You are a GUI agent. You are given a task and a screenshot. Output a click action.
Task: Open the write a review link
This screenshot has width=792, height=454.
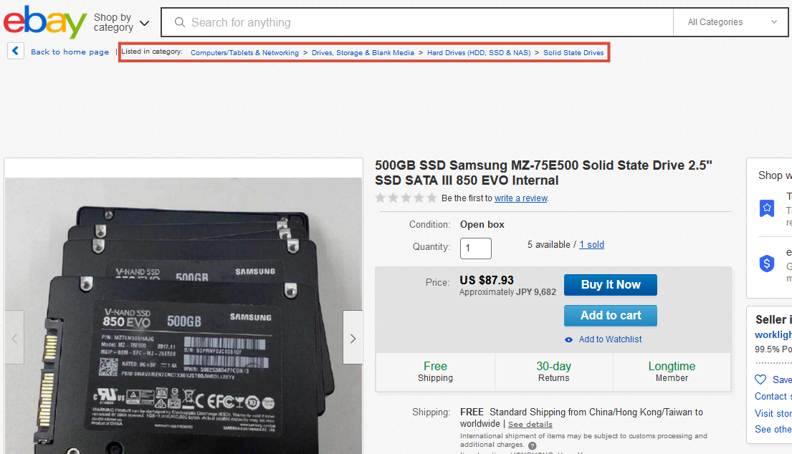pos(521,198)
